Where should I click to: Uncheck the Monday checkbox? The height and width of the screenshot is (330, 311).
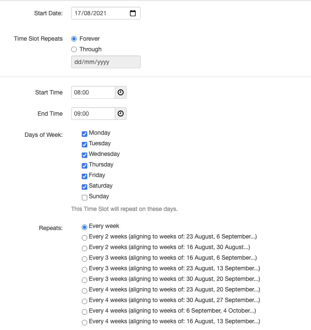tap(84, 134)
